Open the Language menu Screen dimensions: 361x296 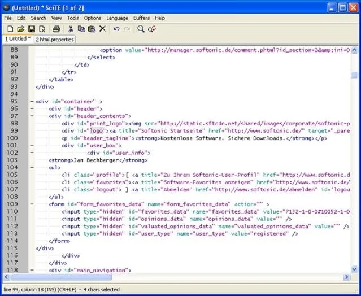(x=117, y=18)
